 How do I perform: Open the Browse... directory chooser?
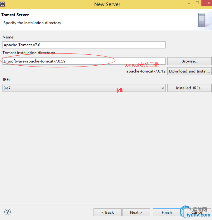[190, 61]
